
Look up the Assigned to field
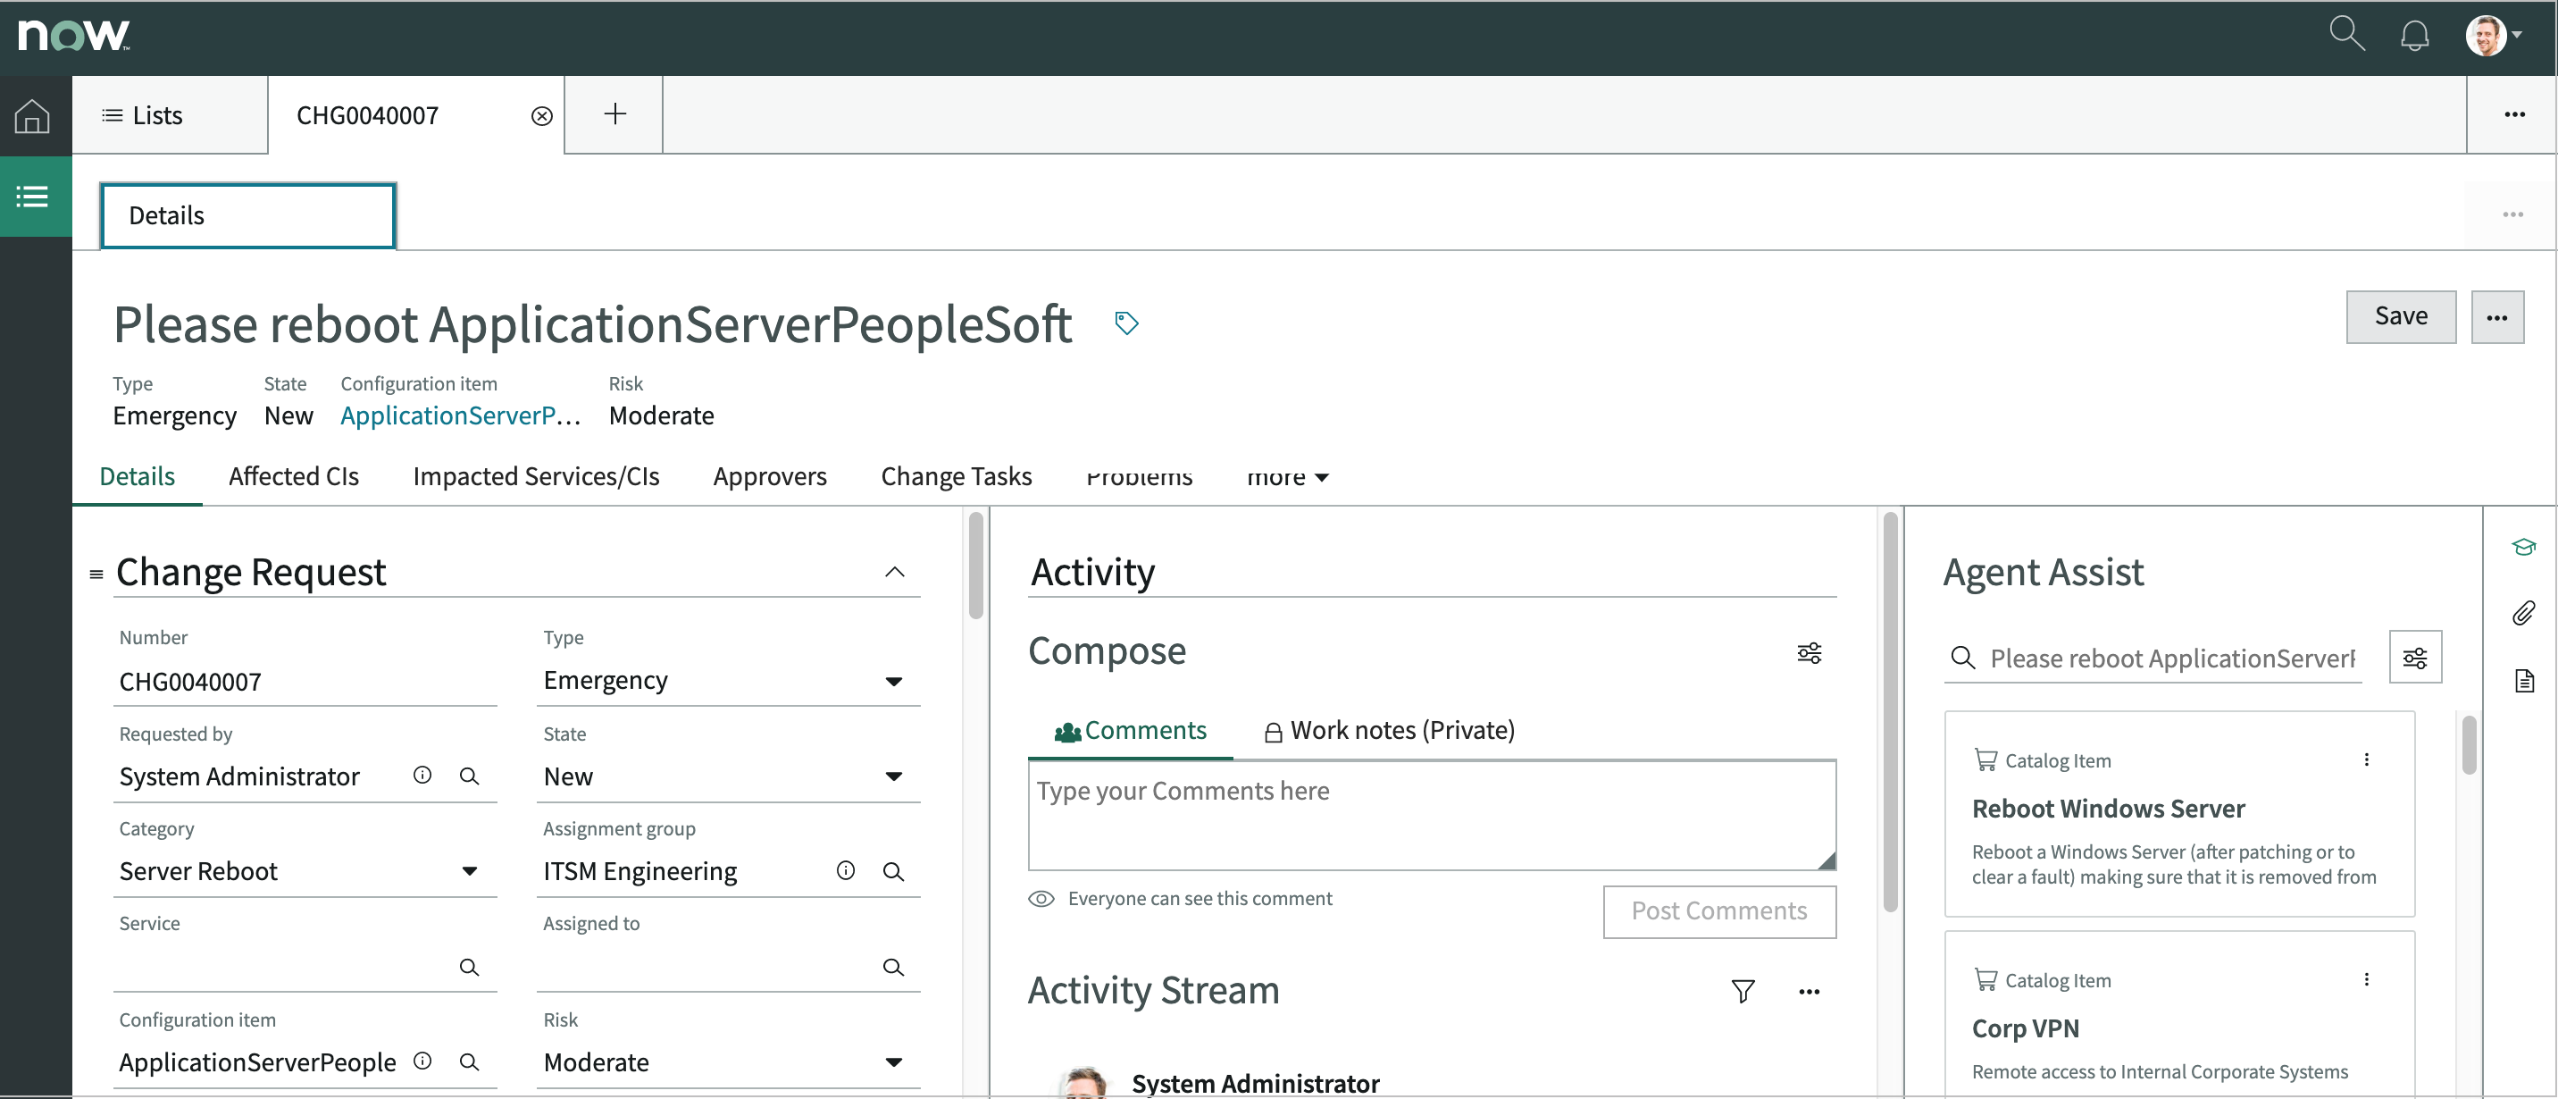893,967
